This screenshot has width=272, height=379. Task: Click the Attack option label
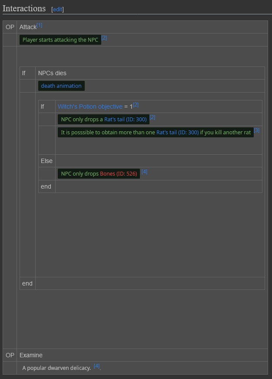(x=28, y=27)
